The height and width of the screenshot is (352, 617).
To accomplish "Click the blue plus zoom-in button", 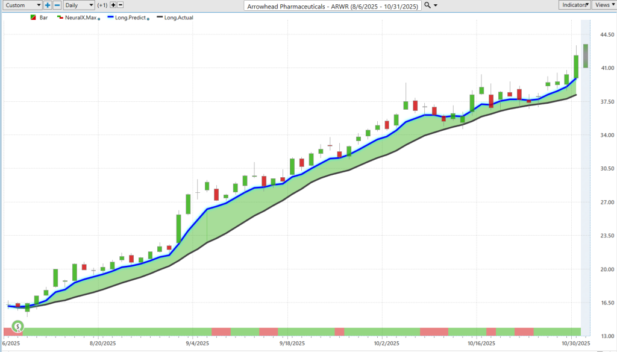I will click(48, 5).
